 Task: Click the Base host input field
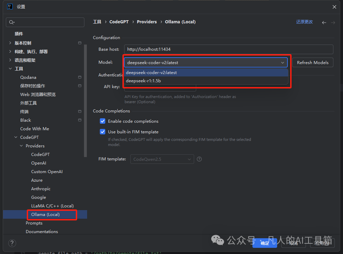pyautogui.click(x=228, y=49)
